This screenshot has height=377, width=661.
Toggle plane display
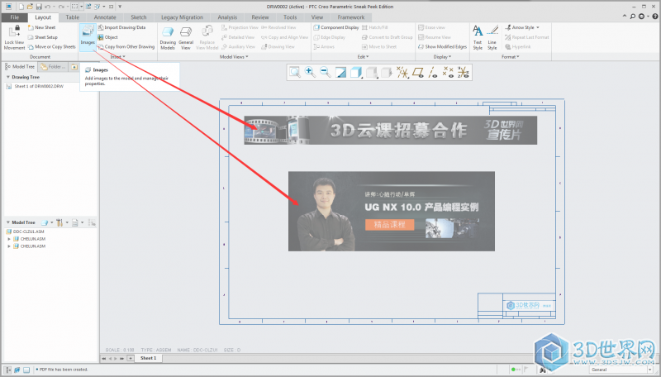(418, 73)
